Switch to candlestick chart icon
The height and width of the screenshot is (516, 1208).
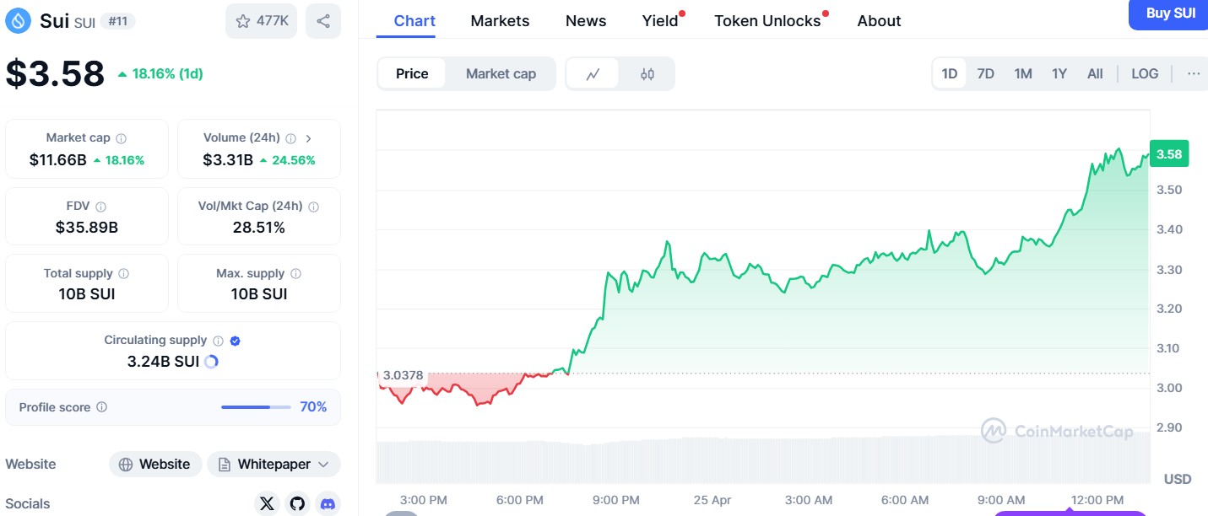point(647,74)
